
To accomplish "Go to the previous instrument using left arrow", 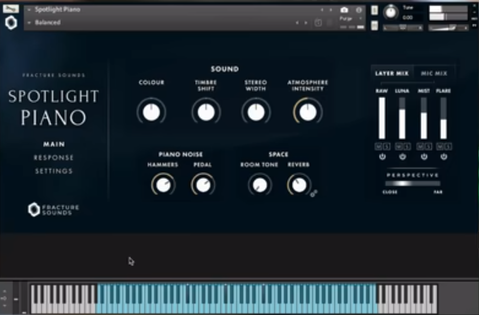I will point(322,10).
